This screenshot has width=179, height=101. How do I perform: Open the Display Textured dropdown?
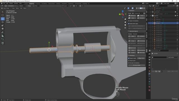(x=139, y=34)
